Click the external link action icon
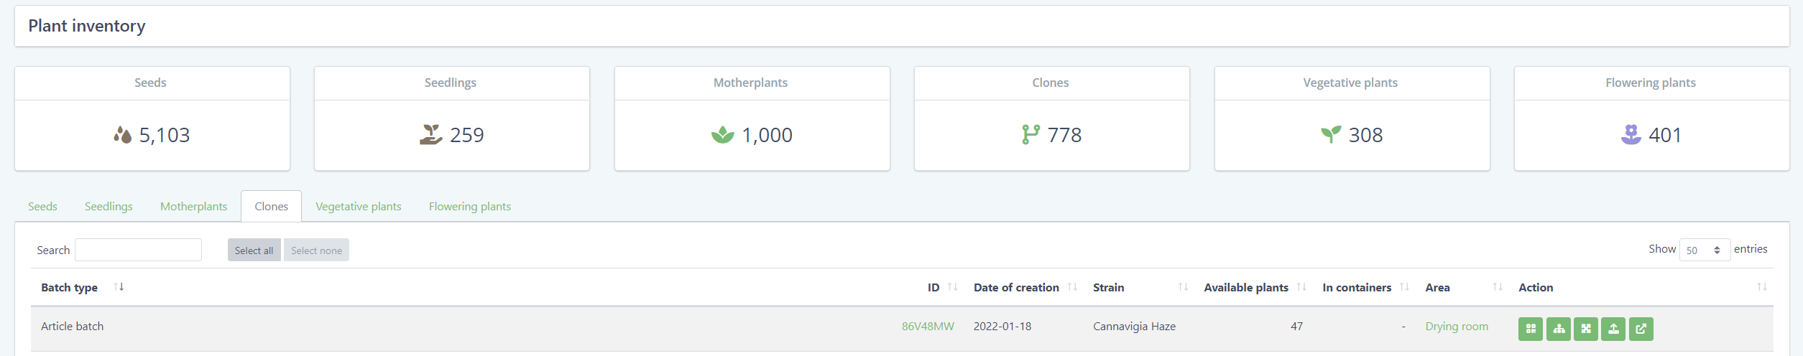 tap(1641, 329)
